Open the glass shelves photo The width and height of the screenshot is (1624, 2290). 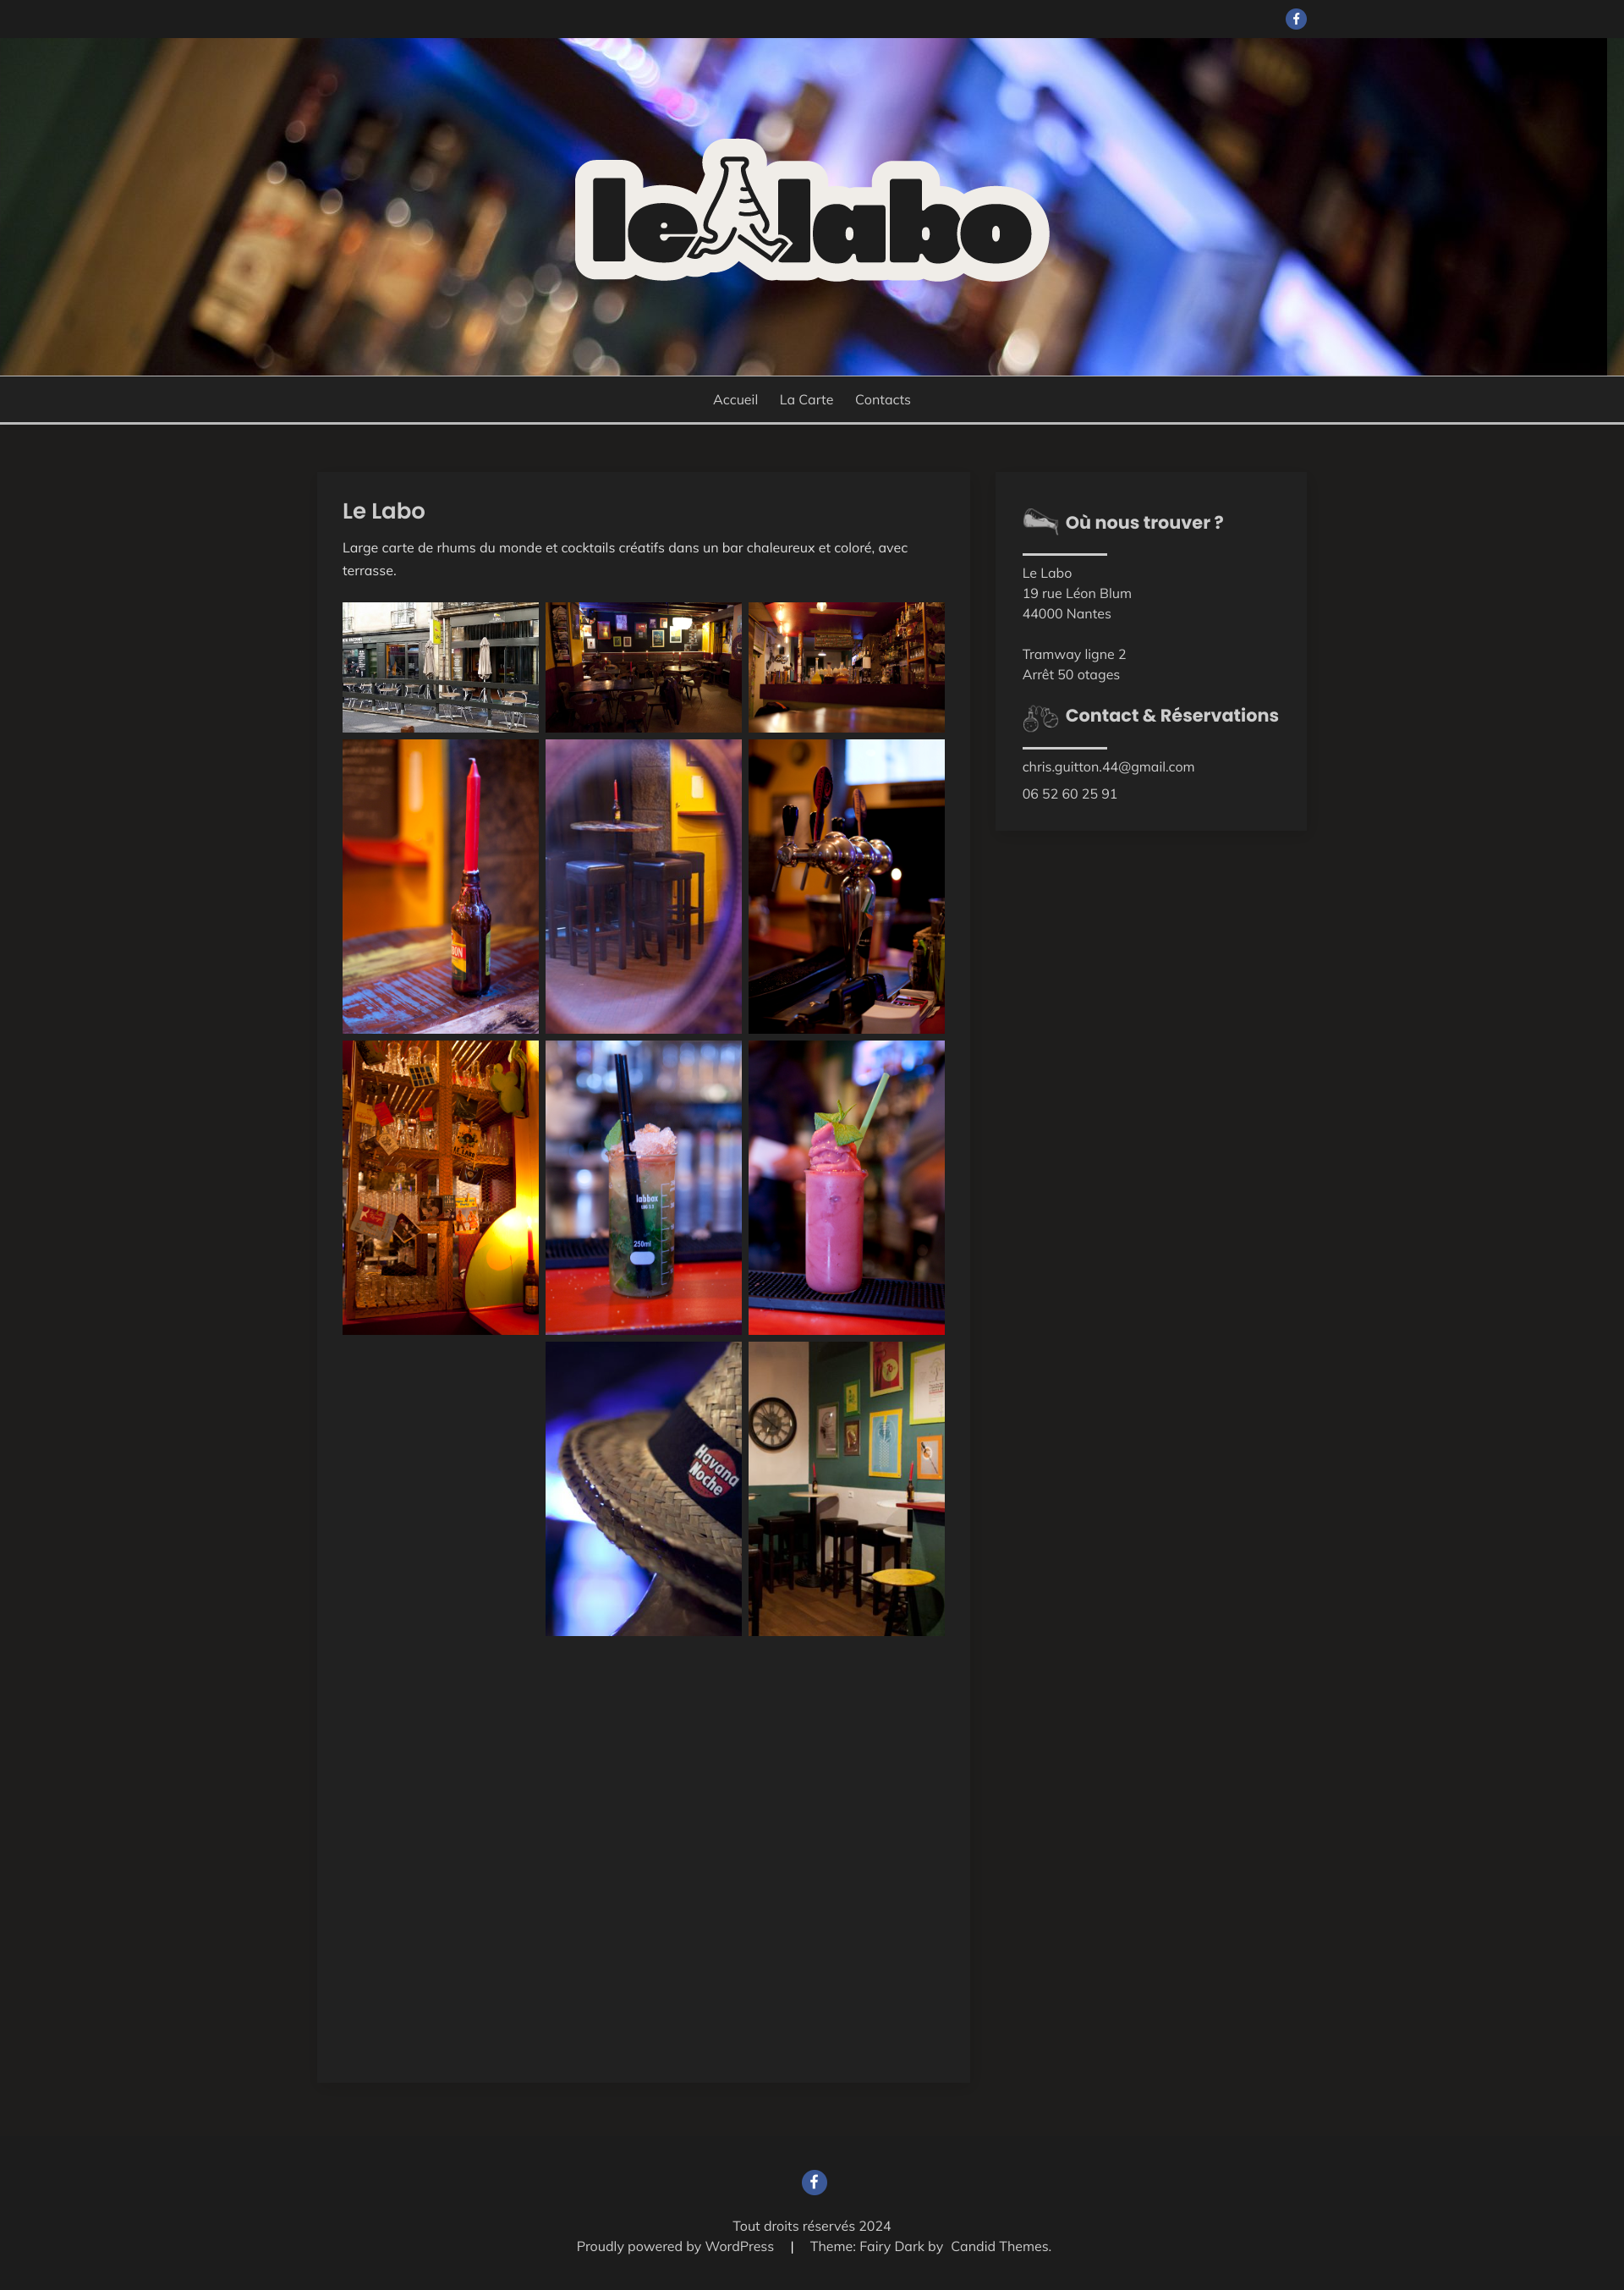tap(440, 1187)
